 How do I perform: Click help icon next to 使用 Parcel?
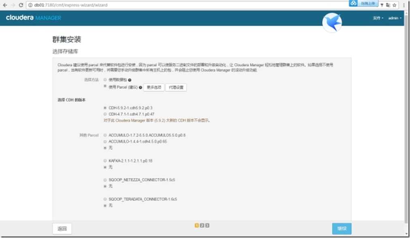141,87
